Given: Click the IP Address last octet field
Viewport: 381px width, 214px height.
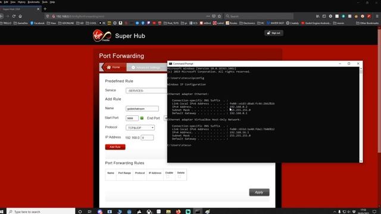Looking at the screenshot, I should (x=147, y=137).
